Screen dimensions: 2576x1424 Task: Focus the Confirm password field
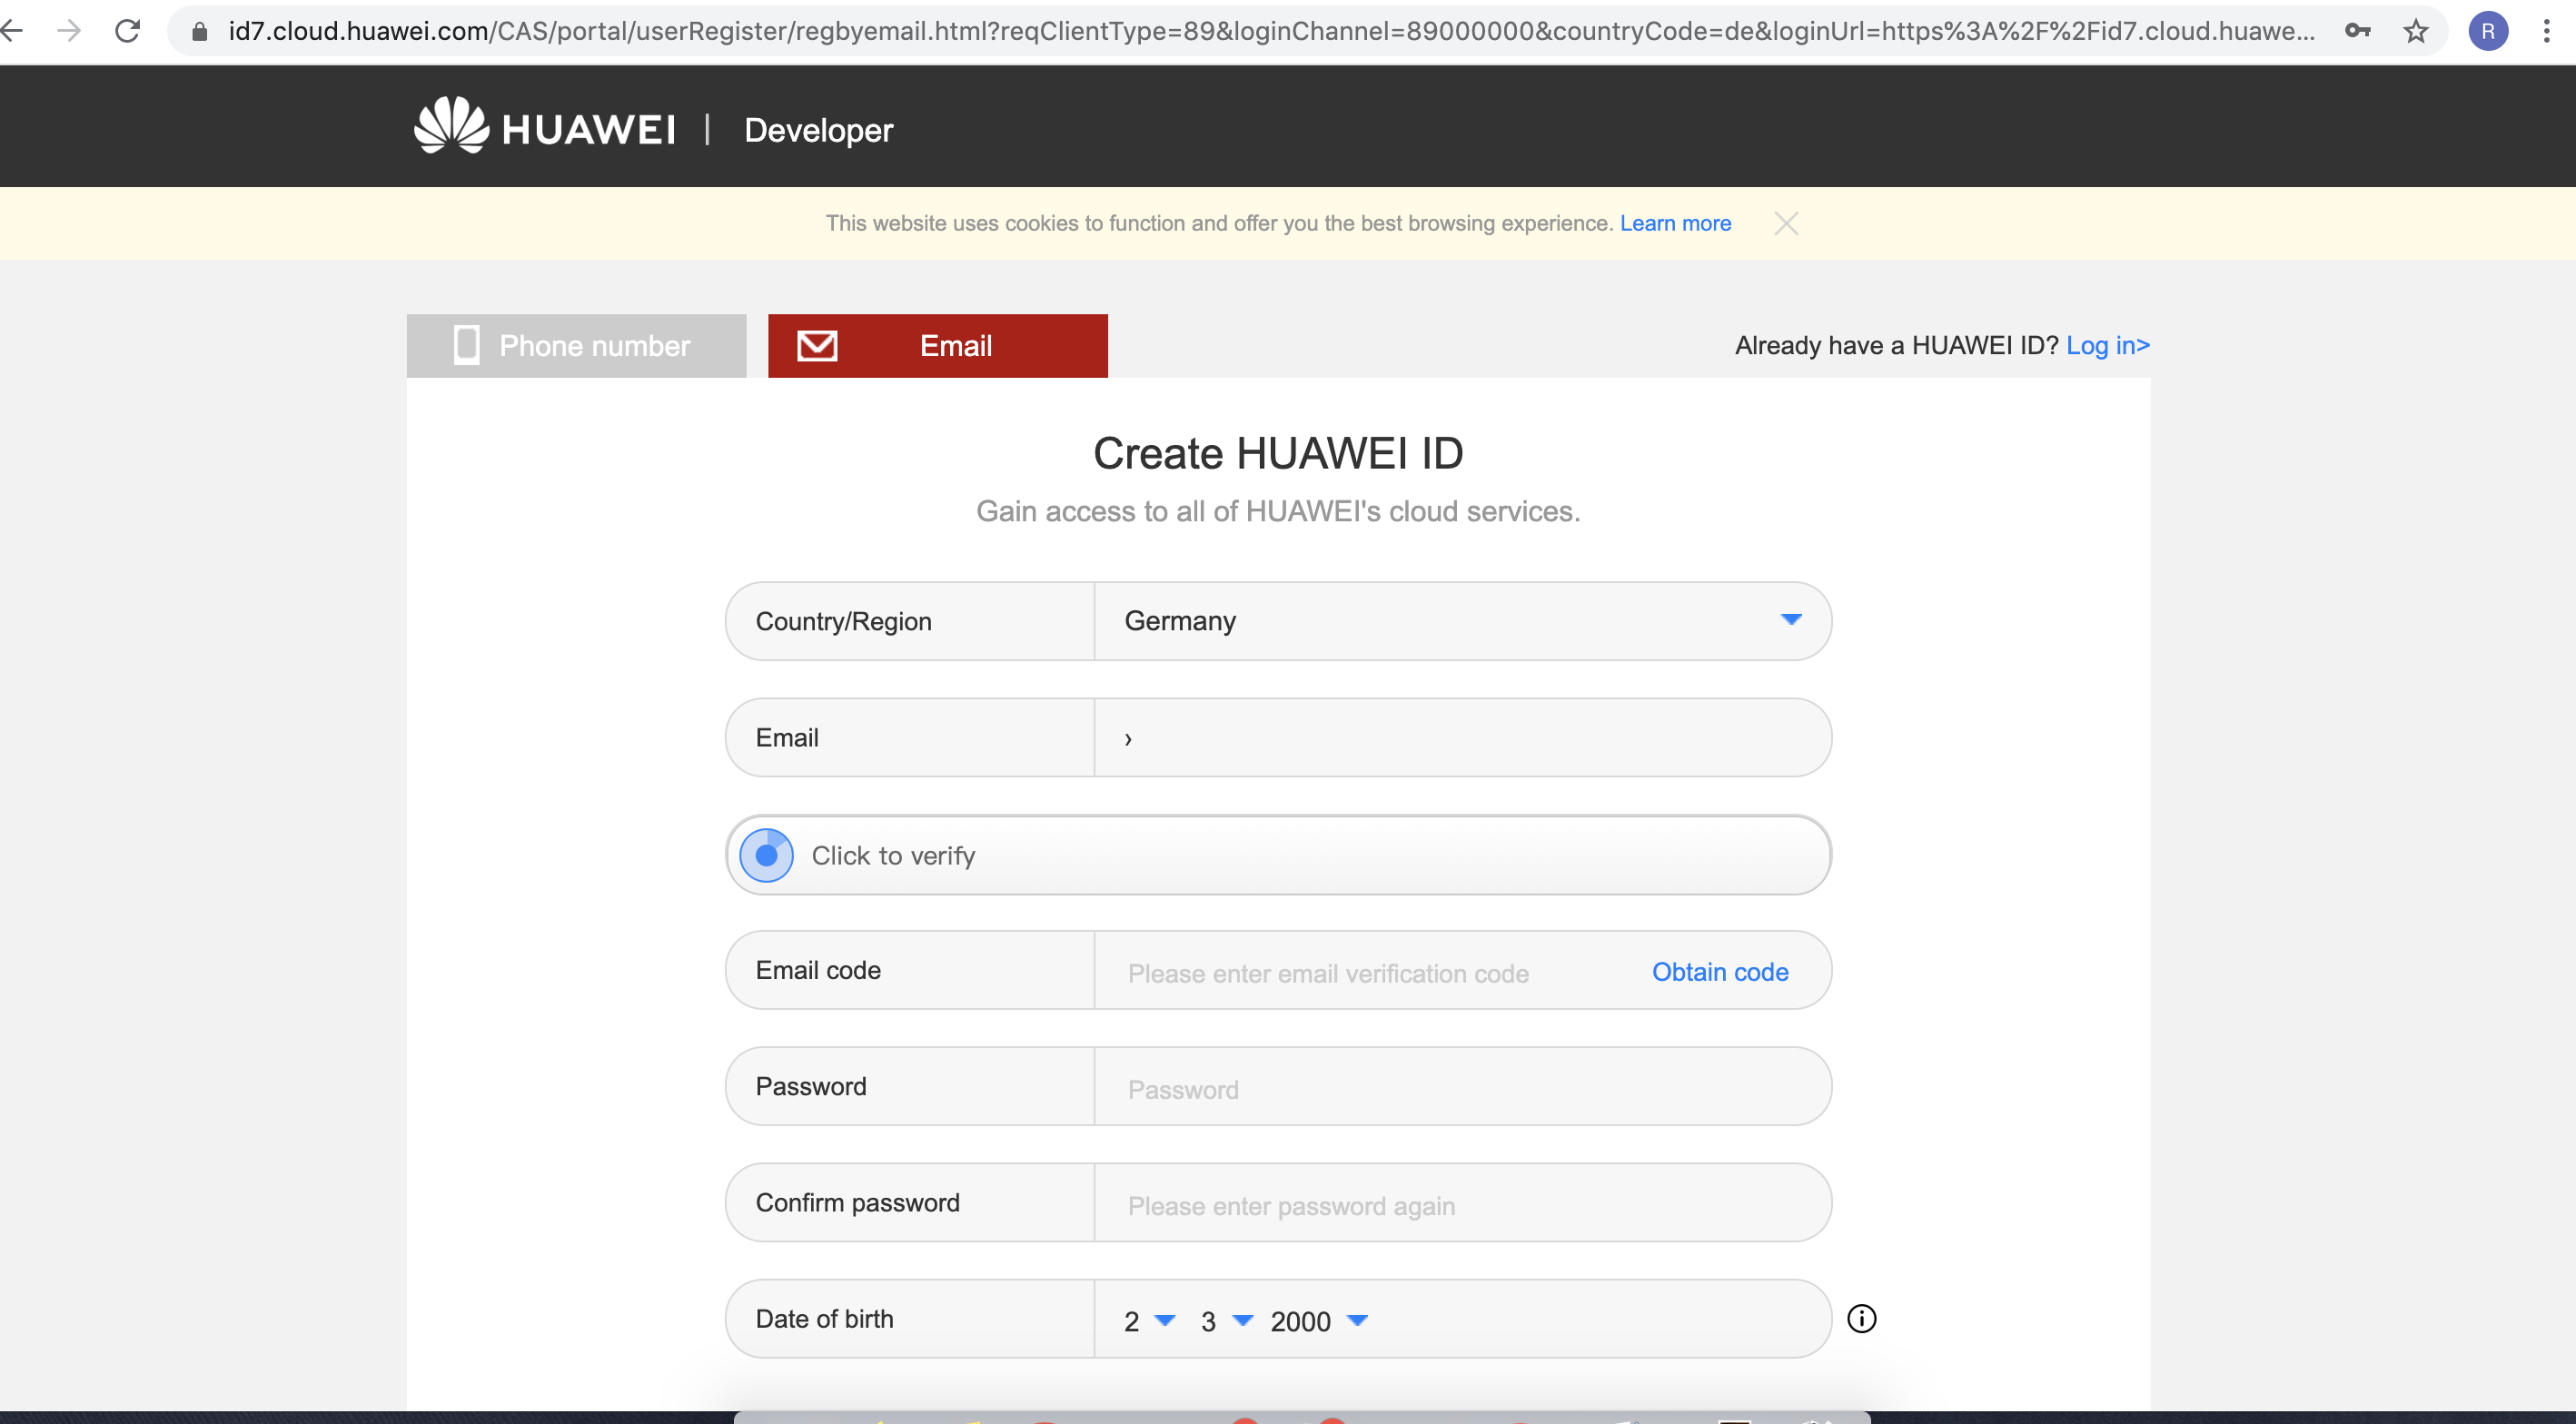1462,1203
